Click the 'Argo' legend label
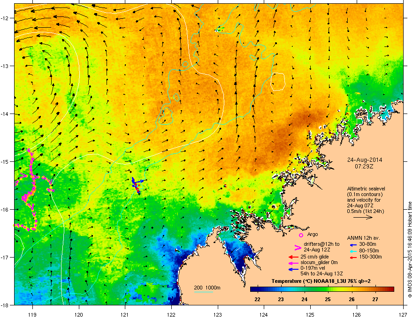The image size is (413, 319). pyautogui.click(x=313, y=234)
